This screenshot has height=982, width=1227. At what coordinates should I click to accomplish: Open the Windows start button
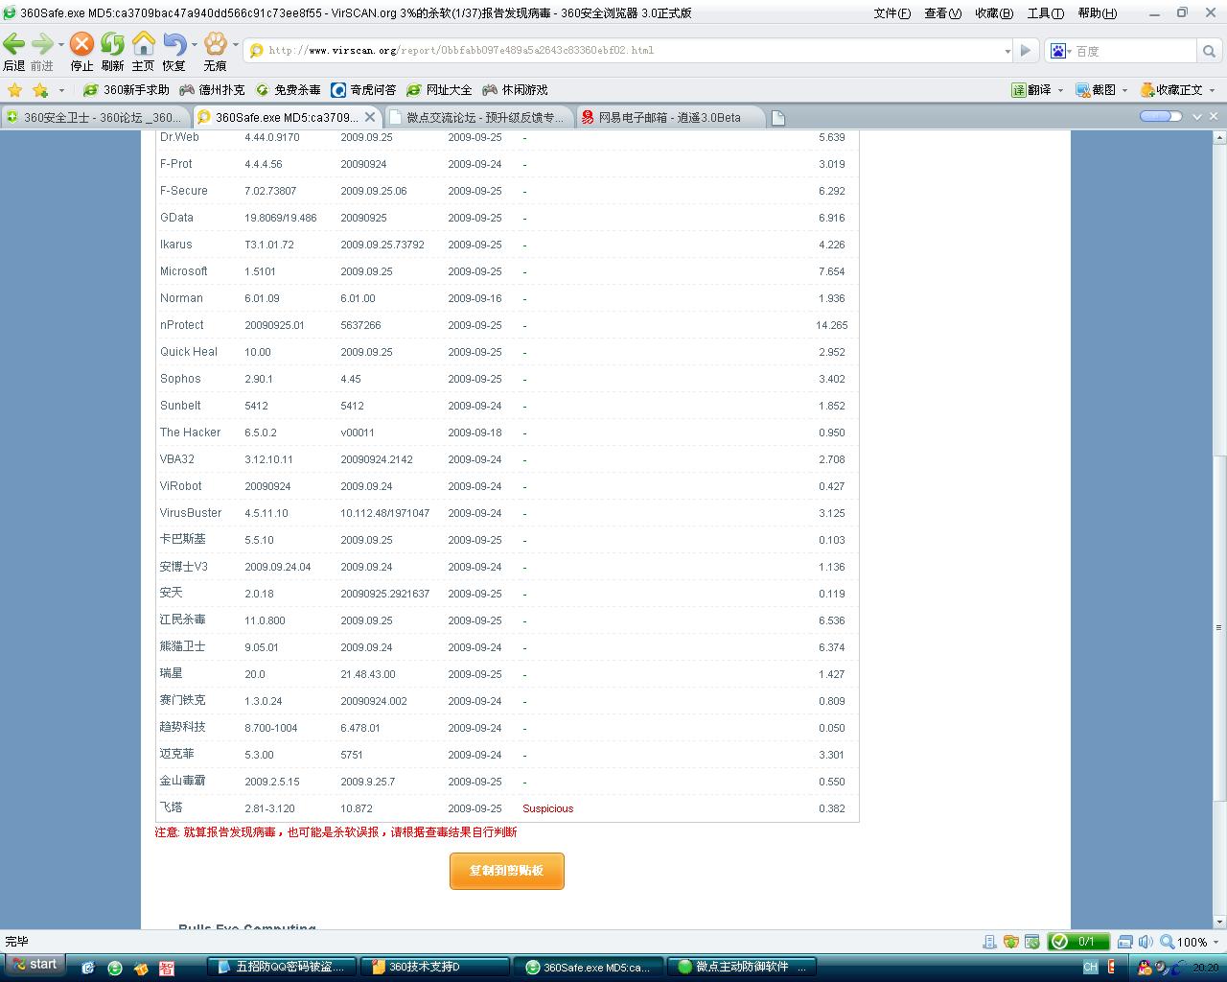pyautogui.click(x=35, y=965)
